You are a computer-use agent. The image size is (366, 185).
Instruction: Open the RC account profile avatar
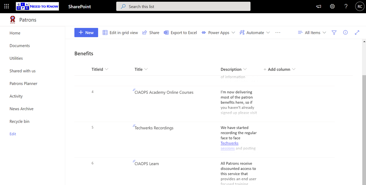click(x=359, y=6)
